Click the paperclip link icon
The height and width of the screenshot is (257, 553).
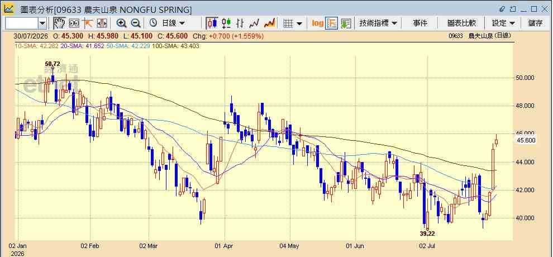[x=502, y=9]
